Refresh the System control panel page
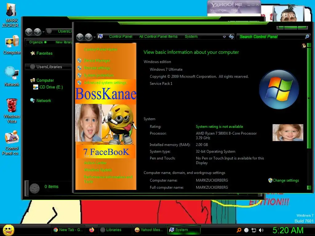Screen dimensions: 315x236 (231, 37)
